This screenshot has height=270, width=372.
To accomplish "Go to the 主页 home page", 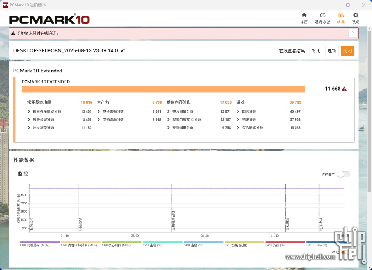I will pos(304,19).
